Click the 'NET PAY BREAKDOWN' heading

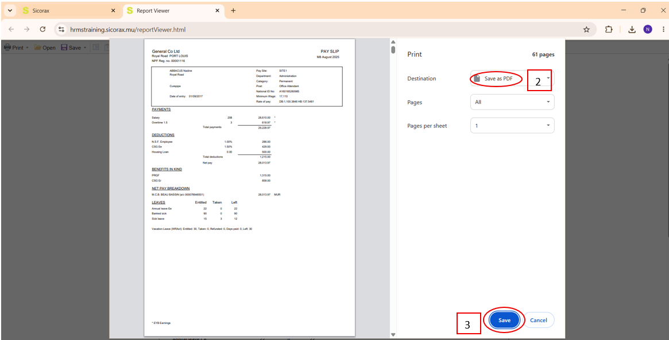(x=171, y=188)
